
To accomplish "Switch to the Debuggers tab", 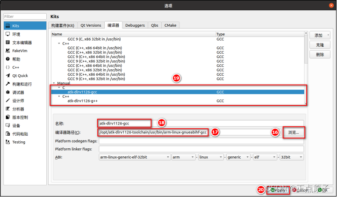I will (x=135, y=25).
